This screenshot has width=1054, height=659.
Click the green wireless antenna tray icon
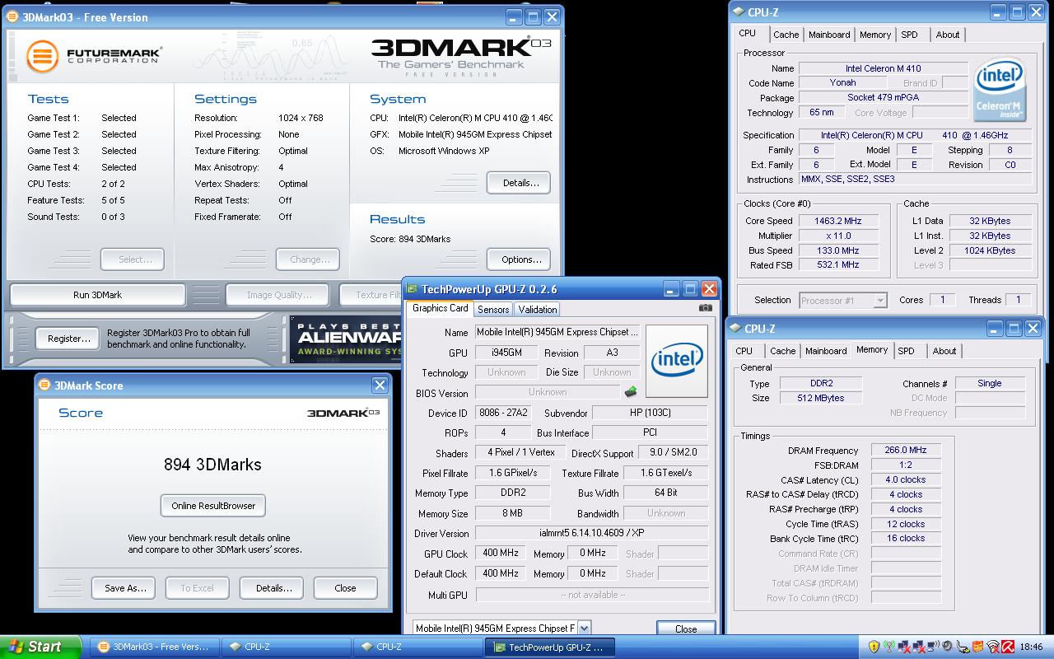[x=889, y=647]
